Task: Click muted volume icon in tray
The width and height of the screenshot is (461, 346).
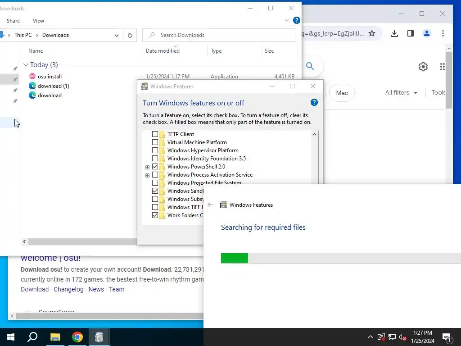Action: (403, 337)
